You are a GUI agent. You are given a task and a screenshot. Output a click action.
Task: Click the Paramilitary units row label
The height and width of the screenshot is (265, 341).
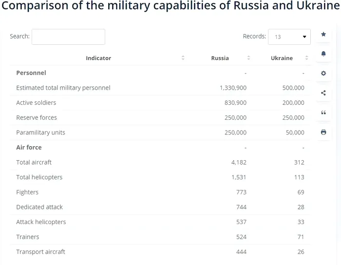click(x=40, y=132)
